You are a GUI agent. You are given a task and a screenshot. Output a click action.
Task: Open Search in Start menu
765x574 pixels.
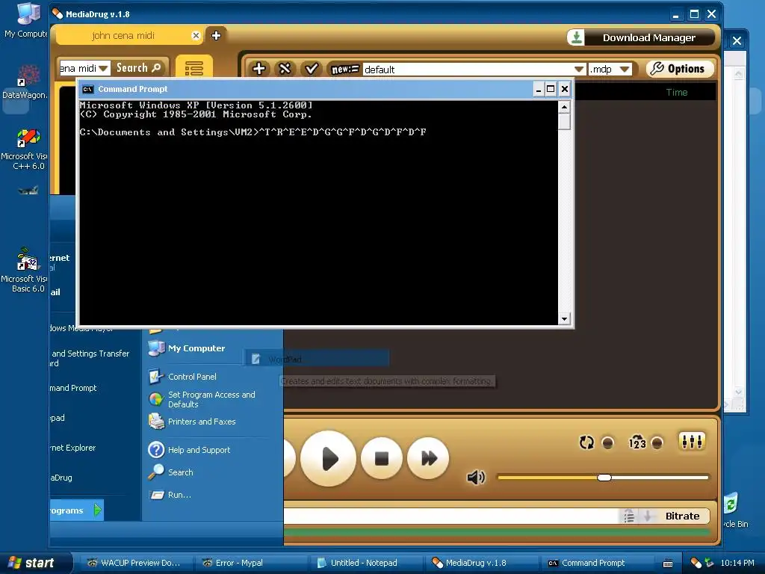coord(171,472)
